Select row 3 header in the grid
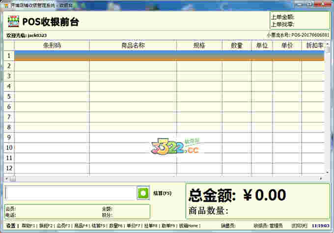 9,76
